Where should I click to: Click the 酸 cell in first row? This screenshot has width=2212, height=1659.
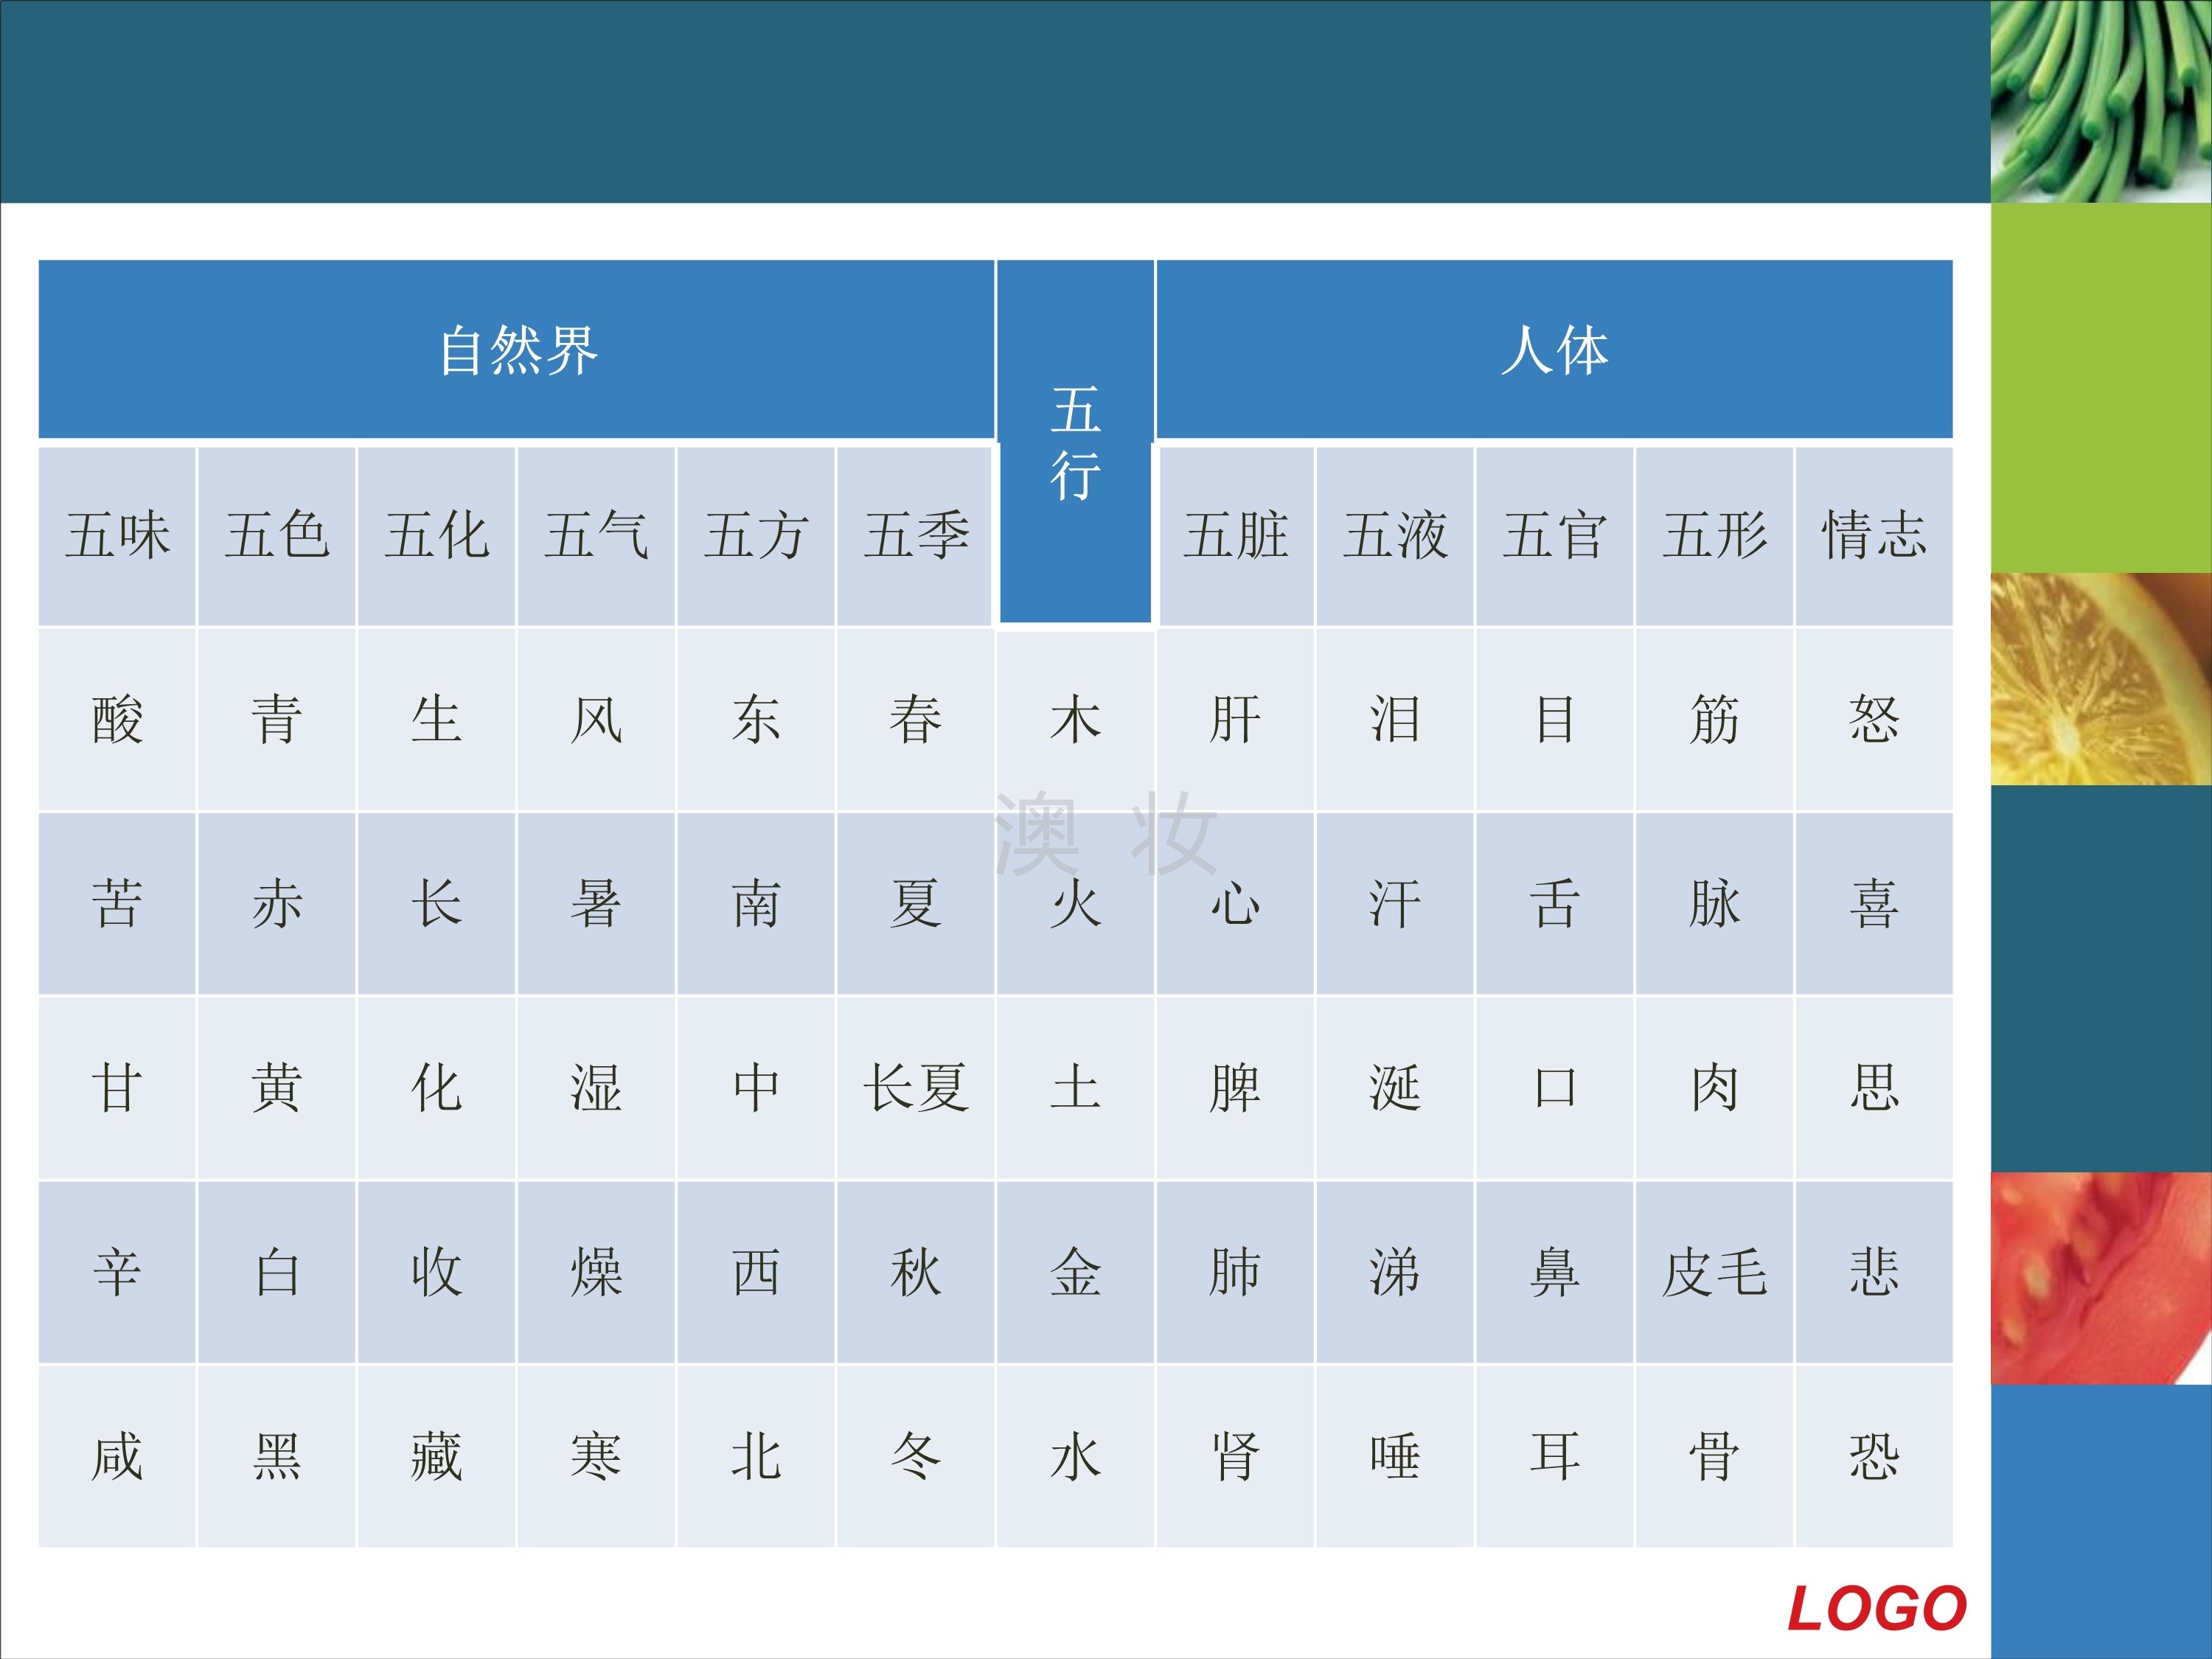coord(117,719)
